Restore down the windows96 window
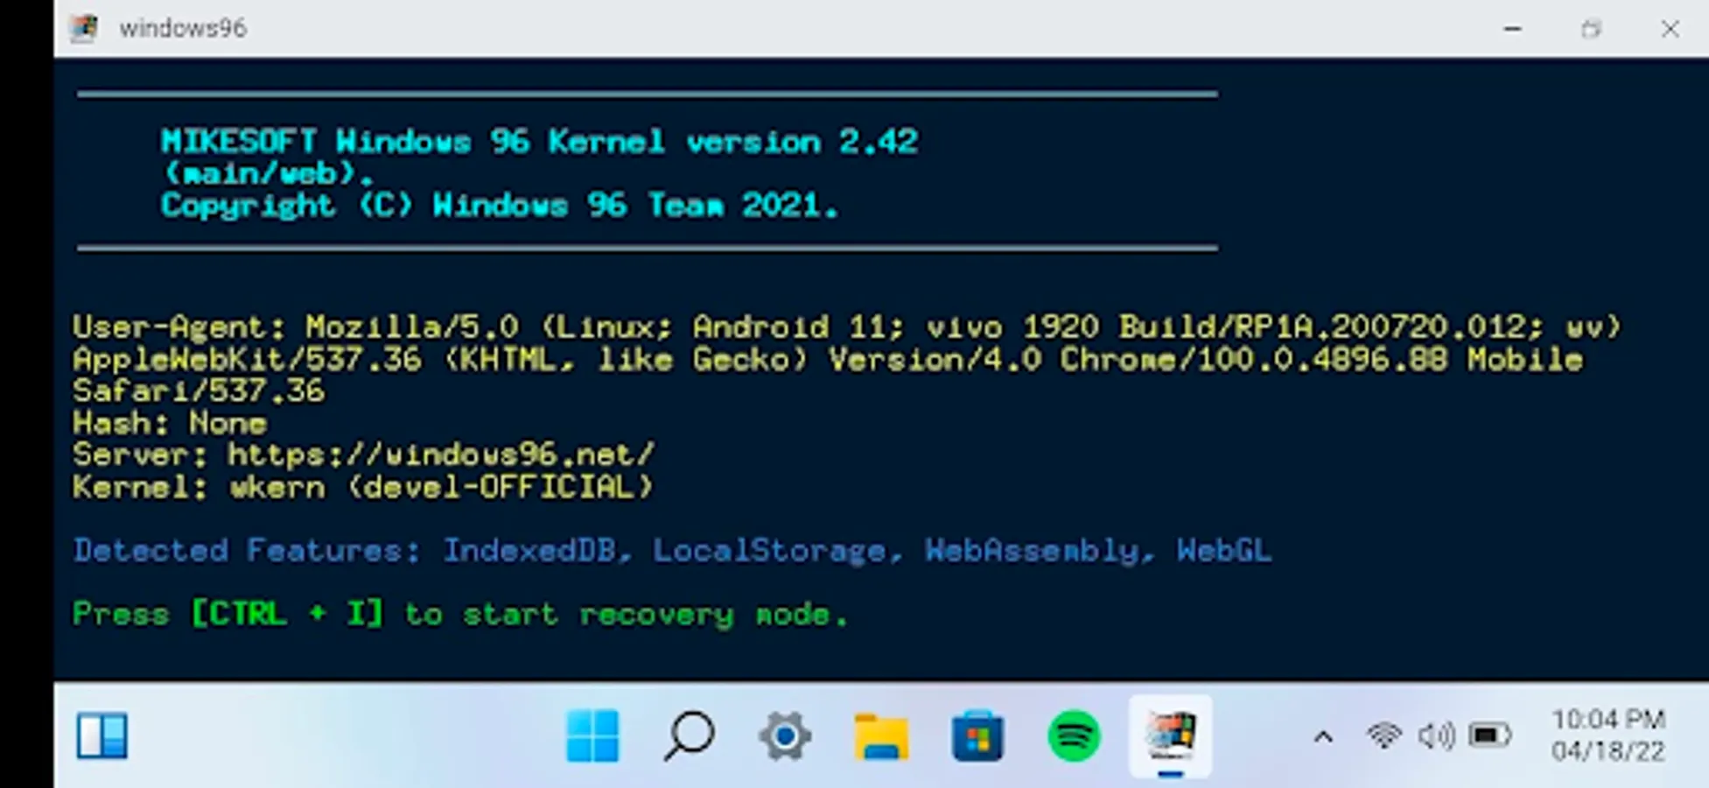Viewport: 1709px width, 788px height. [x=1591, y=29]
